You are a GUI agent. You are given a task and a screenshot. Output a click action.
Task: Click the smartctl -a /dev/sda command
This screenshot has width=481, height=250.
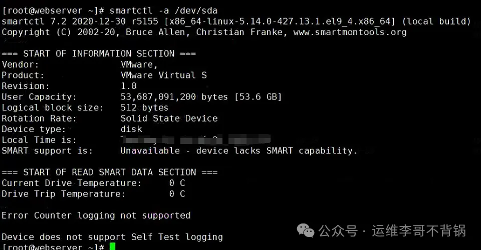coord(163,10)
